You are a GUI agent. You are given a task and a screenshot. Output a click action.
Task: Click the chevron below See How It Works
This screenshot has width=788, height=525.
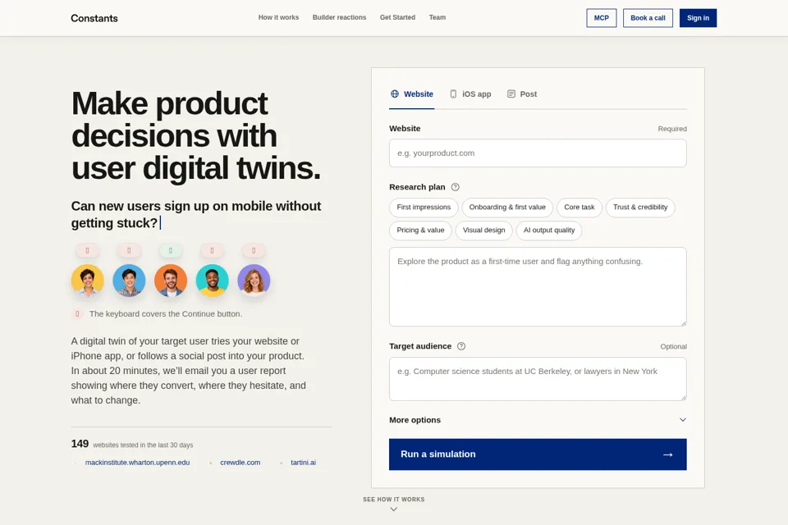394,509
